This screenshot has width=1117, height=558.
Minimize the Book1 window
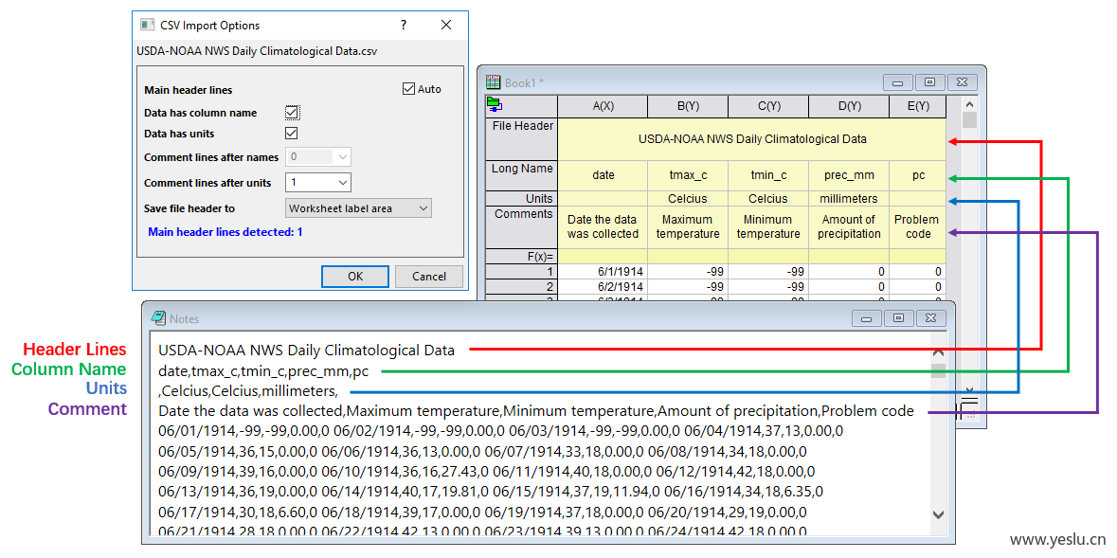(897, 82)
